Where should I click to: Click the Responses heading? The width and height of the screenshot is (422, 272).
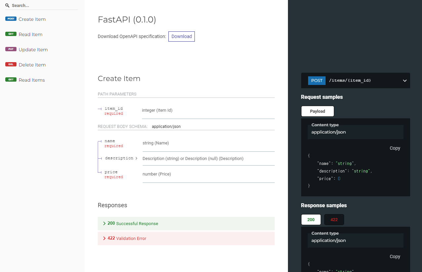(x=112, y=205)
